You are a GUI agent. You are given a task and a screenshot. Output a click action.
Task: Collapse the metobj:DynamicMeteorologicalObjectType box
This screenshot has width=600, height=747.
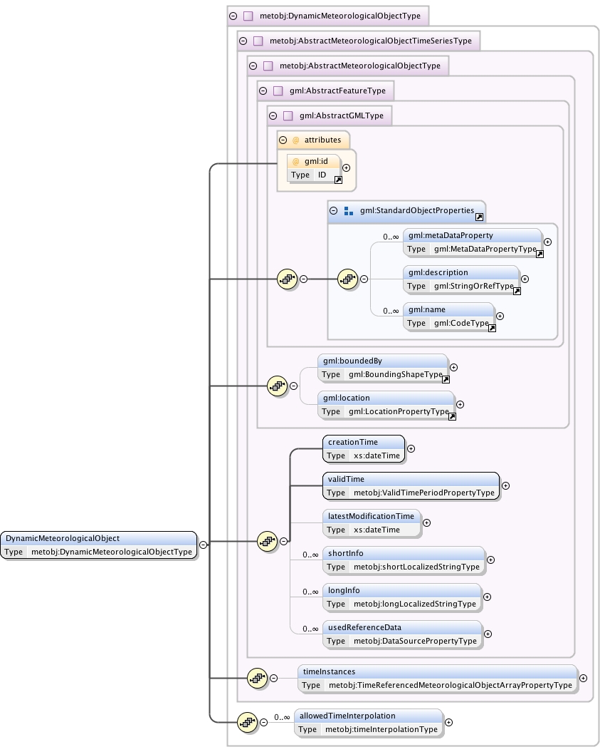[233, 16]
